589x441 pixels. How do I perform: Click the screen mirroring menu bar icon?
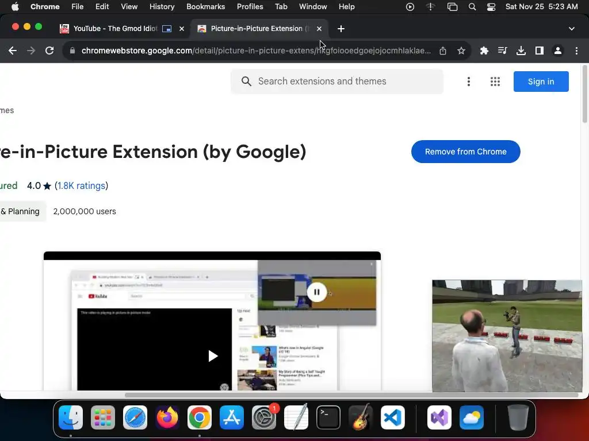click(452, 7)
